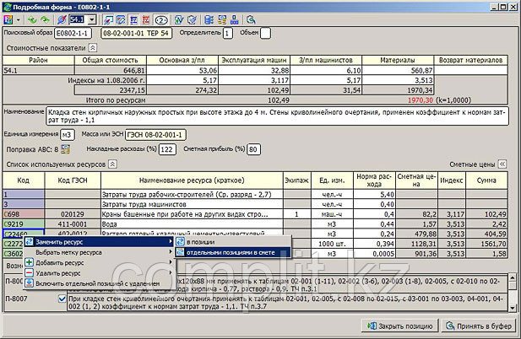The height and width of the screenshot is (339, 521).
Task: Click the red sigma-table toolbar icon
Action: [146, 20]
